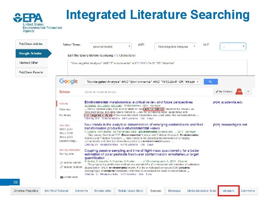Open the Env. Fate/Transport tab
Viewport: 263px width, 197px height.
point(56,191)
